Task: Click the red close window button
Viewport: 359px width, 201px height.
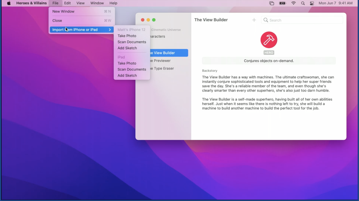Action: click(x=143, y=20)
